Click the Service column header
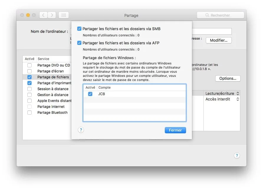The height and width of the screenshot is (190, 263). click(x=43, y=59)
